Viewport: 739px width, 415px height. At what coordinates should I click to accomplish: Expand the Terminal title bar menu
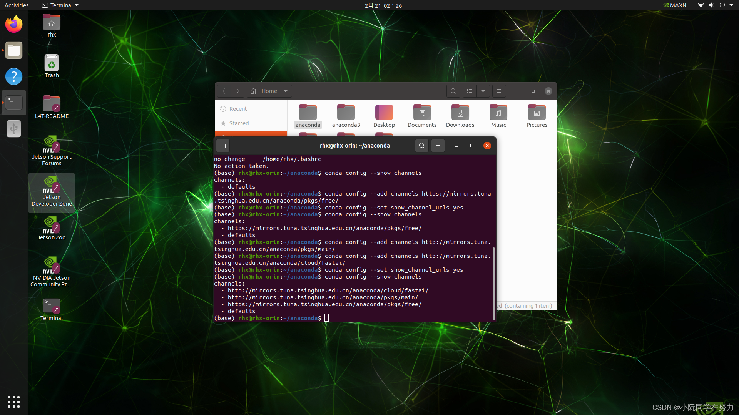[60, 5]
